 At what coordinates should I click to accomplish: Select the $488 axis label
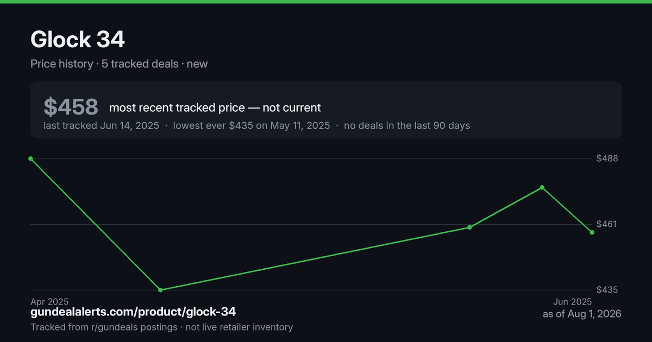607,159
